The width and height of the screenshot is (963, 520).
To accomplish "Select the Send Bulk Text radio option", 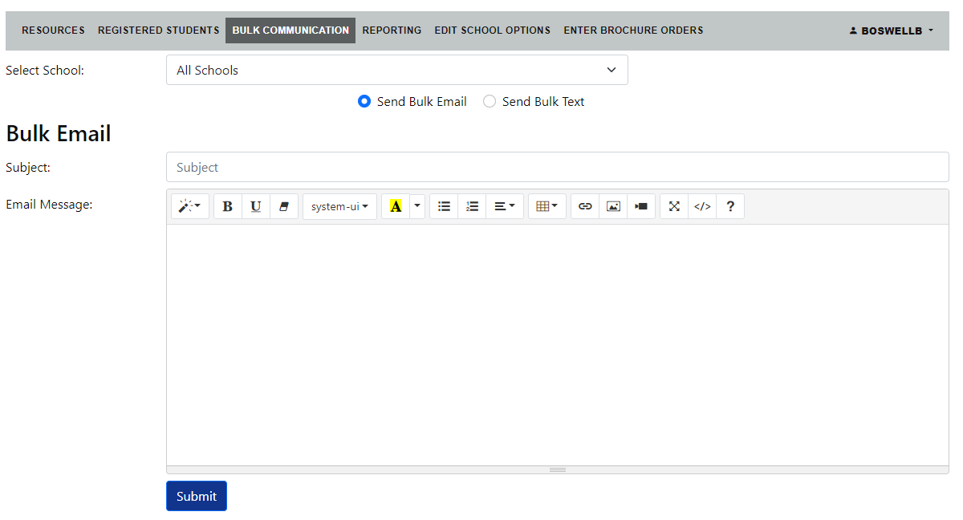I will [x=490, y=102].
